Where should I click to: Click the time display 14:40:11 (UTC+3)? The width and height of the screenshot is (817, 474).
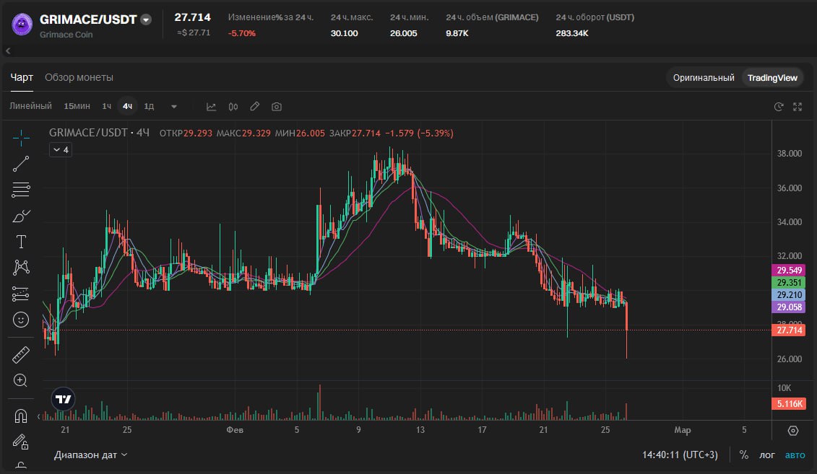point(680,455)
